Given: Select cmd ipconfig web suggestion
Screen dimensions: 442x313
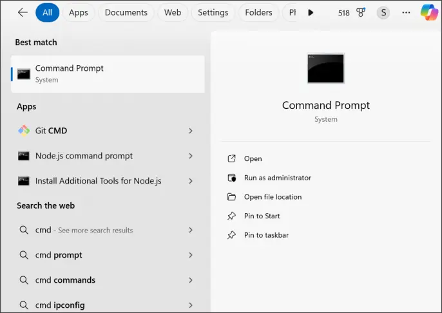Looking at the screenshot, I should point(108,305).
